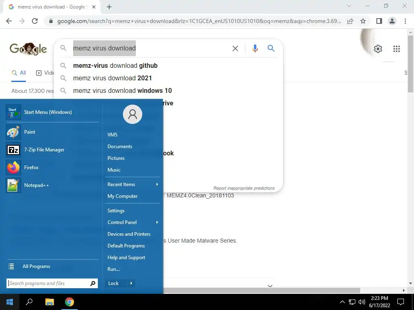Launch Notepad++ from the start menu
414x310 pixels.
(x=52, y=185)
